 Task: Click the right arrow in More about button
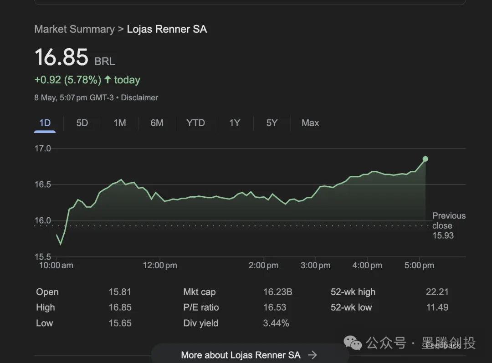pos(312,355)
